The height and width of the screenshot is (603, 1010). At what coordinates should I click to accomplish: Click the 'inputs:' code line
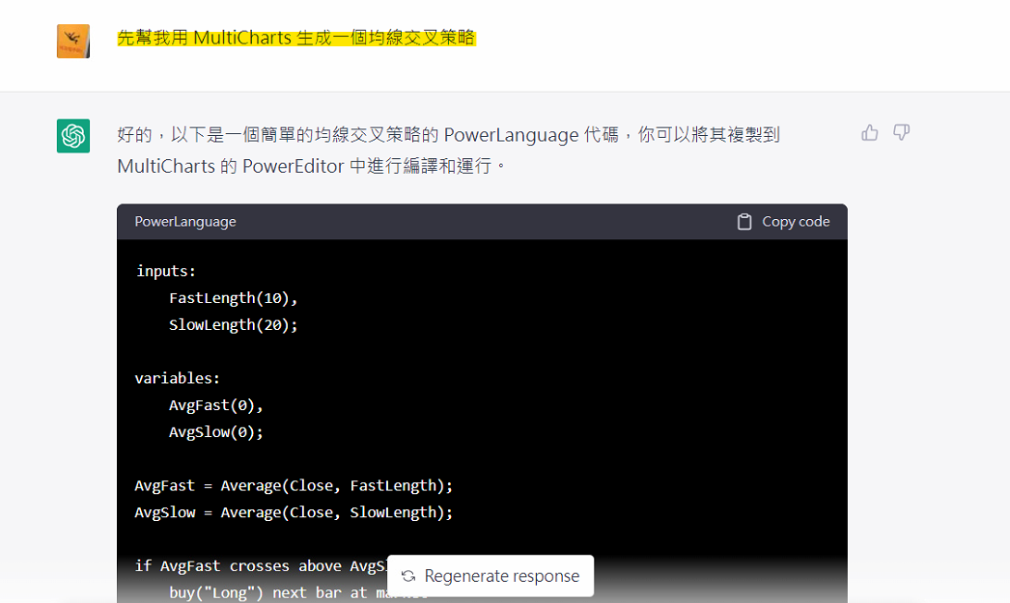tap(165, 271)
